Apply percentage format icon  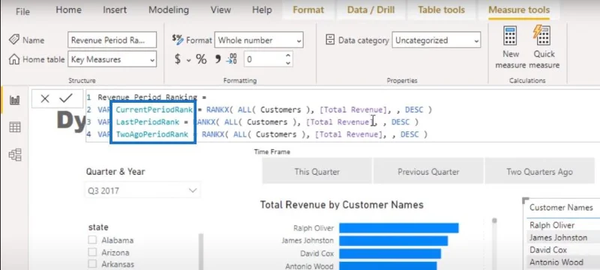point(201,59)
